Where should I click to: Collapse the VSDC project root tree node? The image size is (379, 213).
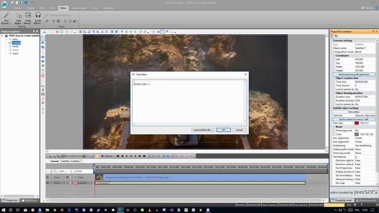(x=2, y=35)
